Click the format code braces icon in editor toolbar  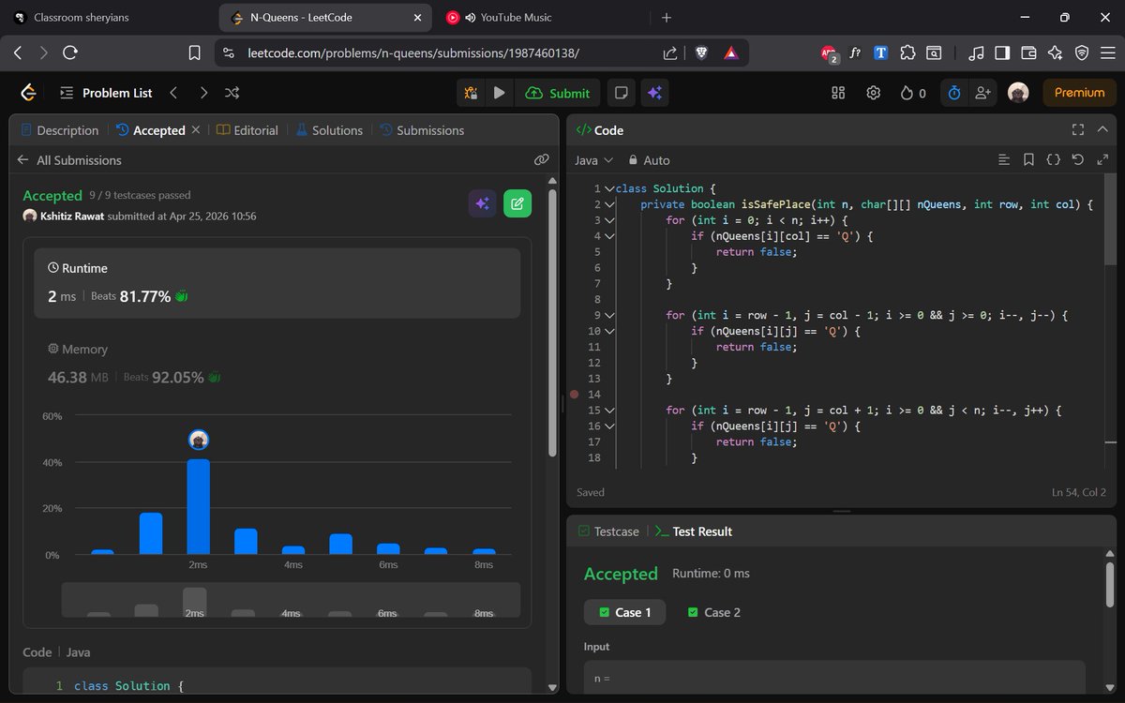point(1052,159)
